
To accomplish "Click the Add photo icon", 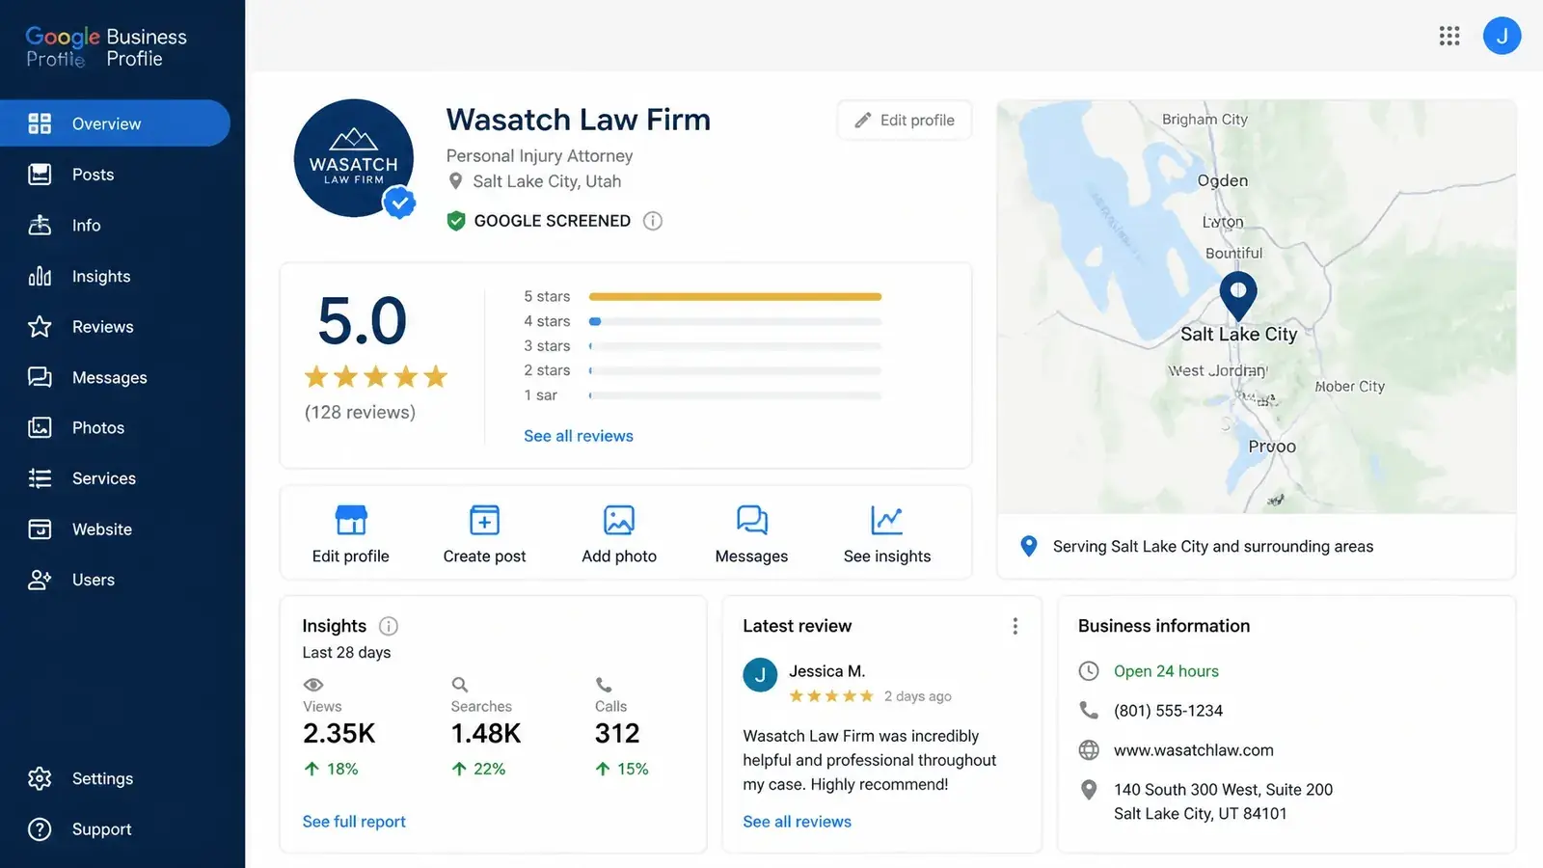I will pos(619,520).
